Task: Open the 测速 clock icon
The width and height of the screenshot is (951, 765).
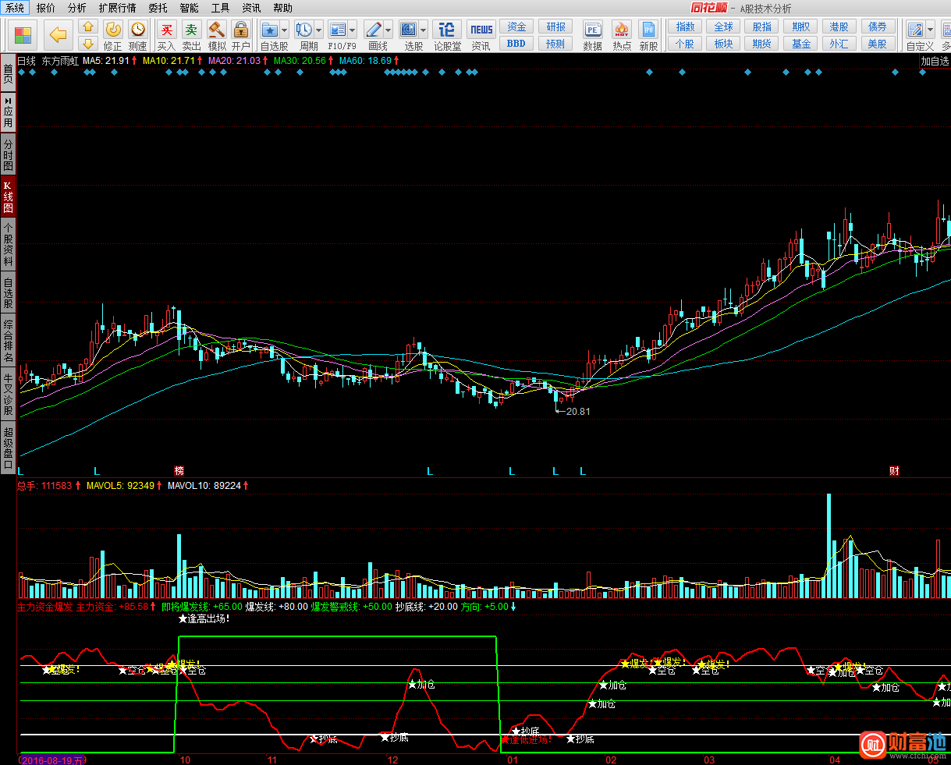Action: pyautogui.click(x=138, y=30)
